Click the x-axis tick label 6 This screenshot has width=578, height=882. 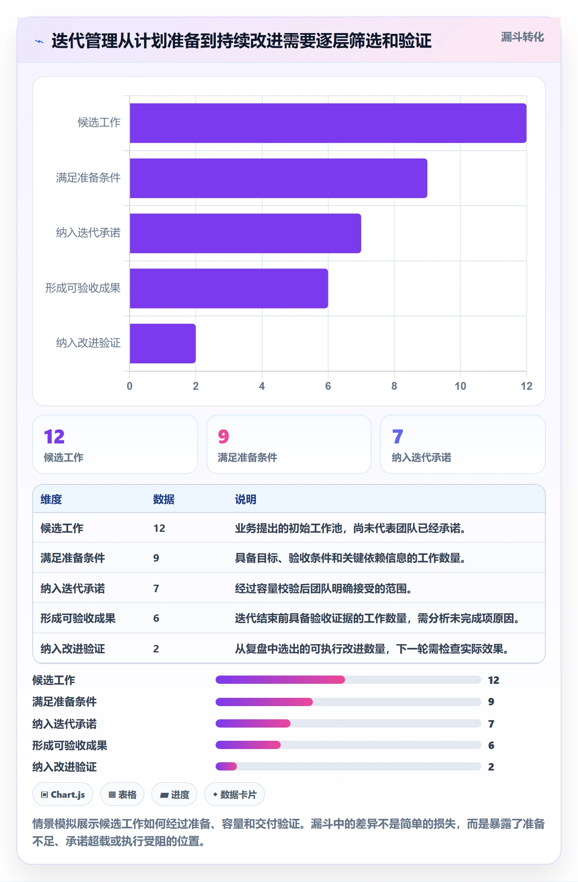pos(328,386)
